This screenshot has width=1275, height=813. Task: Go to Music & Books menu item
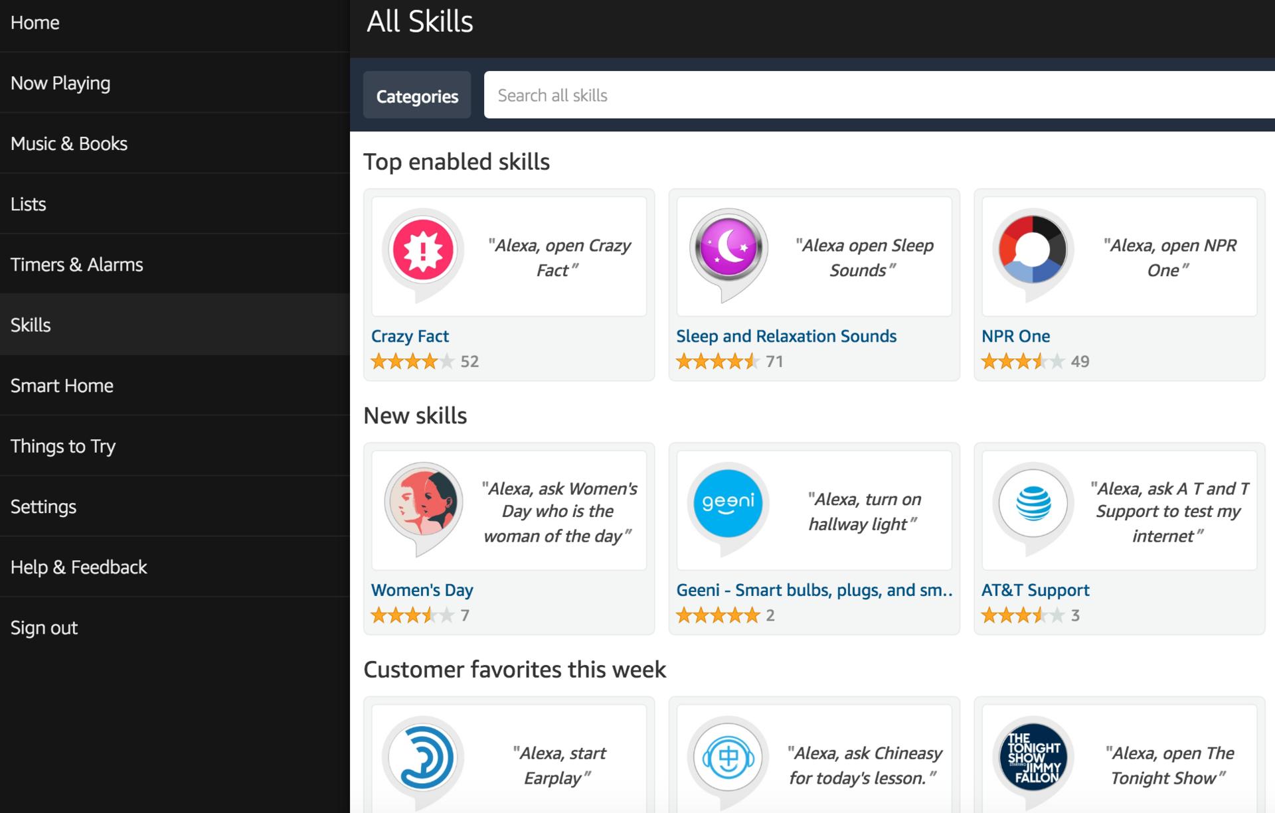69,143
